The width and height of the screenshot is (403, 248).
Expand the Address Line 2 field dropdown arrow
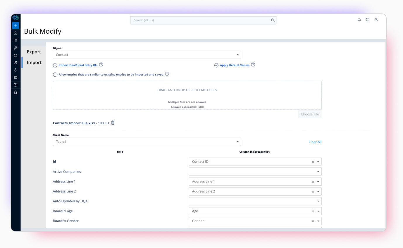point(318,192)
